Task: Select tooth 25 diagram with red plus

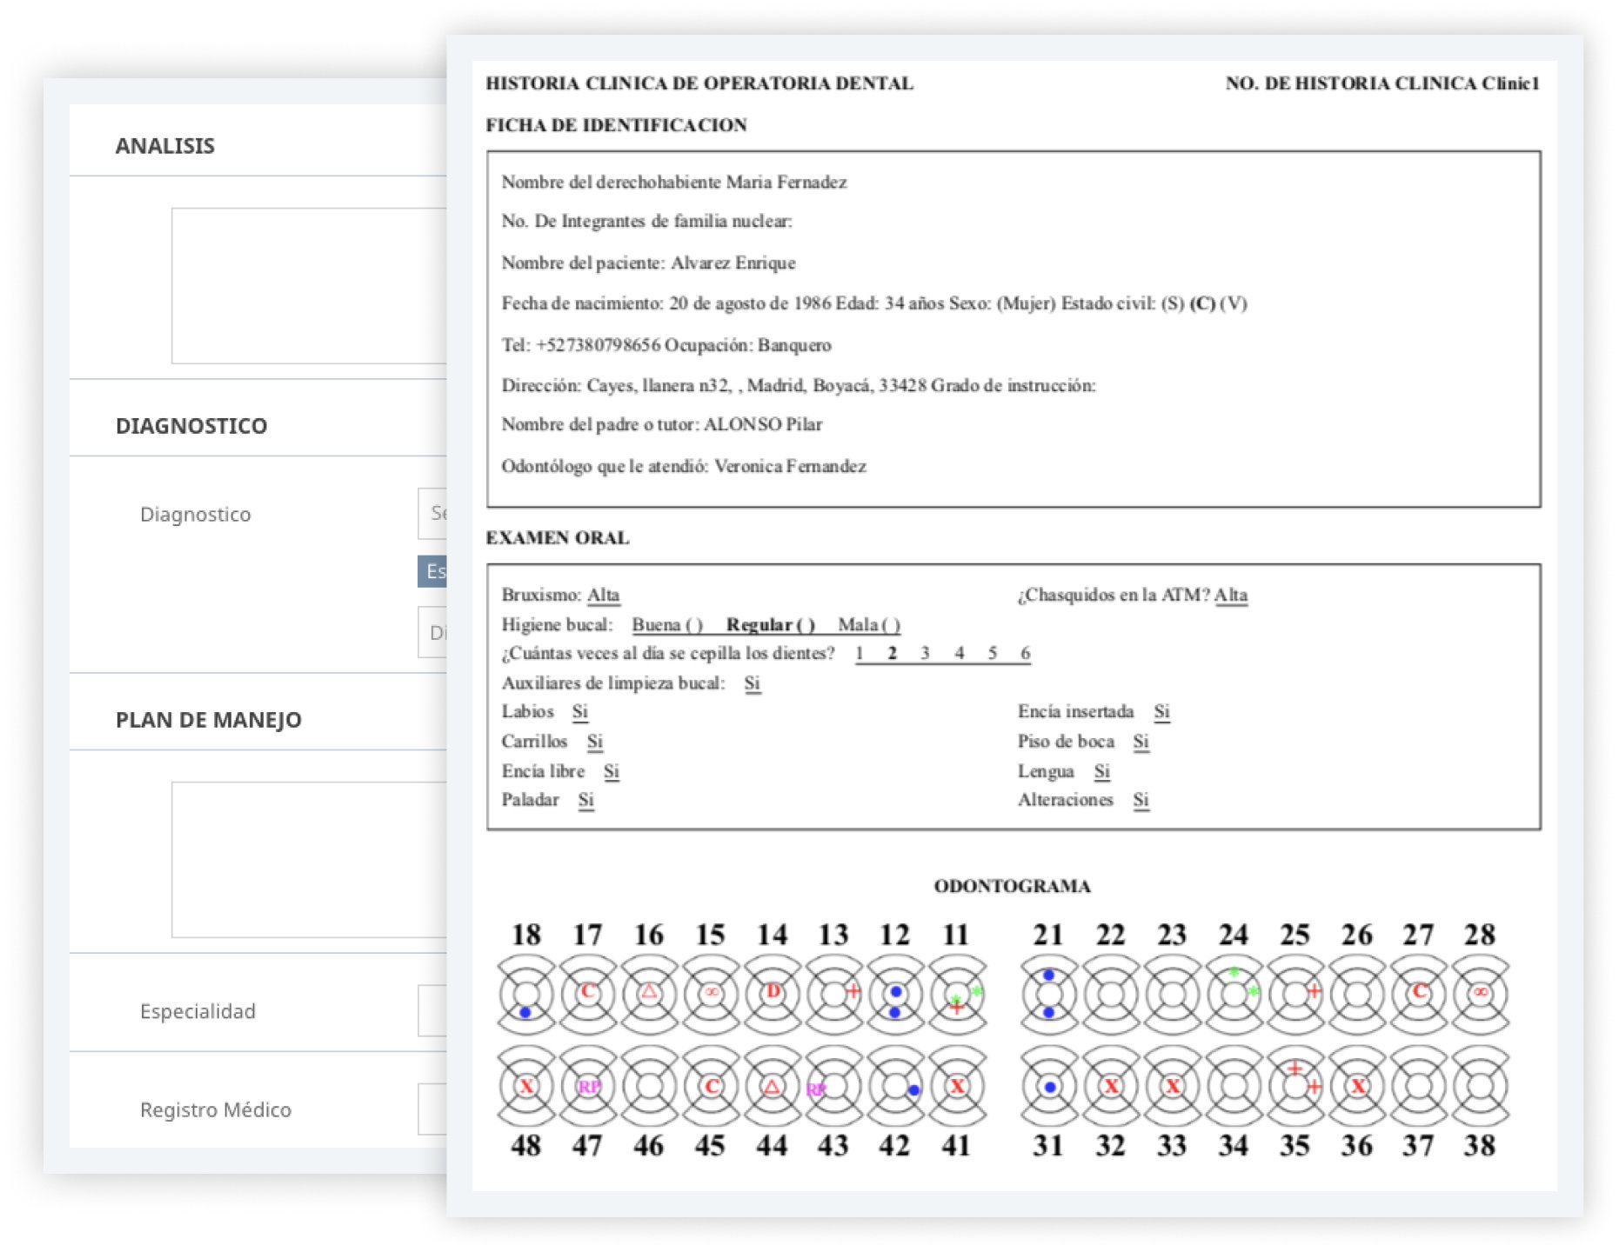Action: [1295, 994]
